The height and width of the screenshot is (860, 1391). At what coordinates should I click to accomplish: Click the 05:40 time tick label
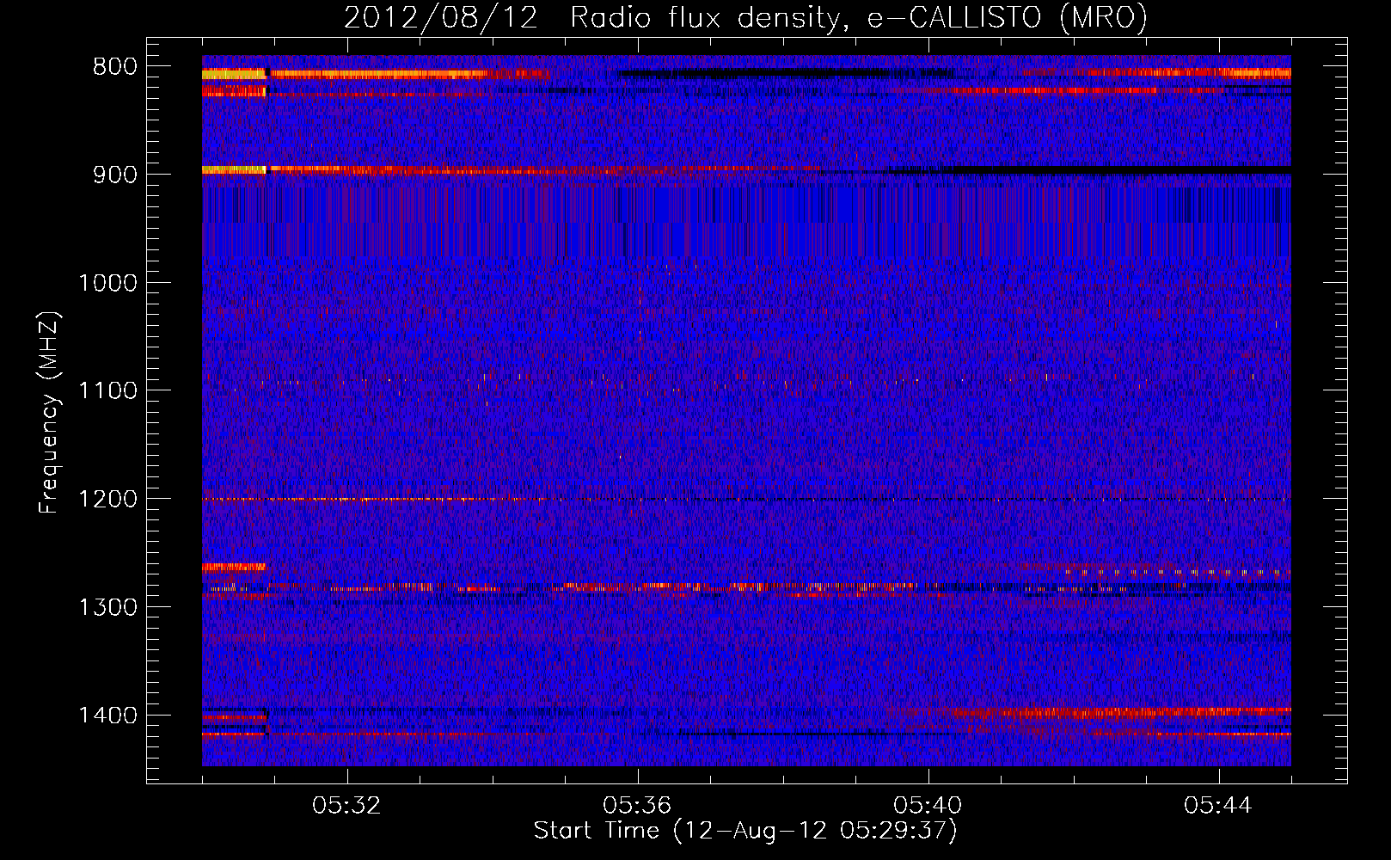[928, 806]
